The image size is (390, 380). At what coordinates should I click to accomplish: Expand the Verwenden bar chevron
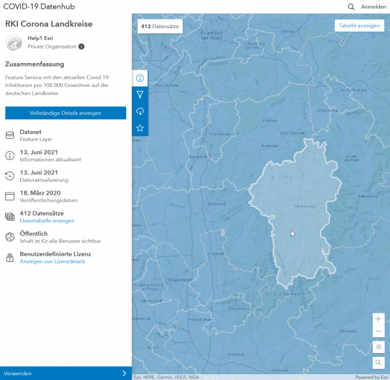click(125, 373)
